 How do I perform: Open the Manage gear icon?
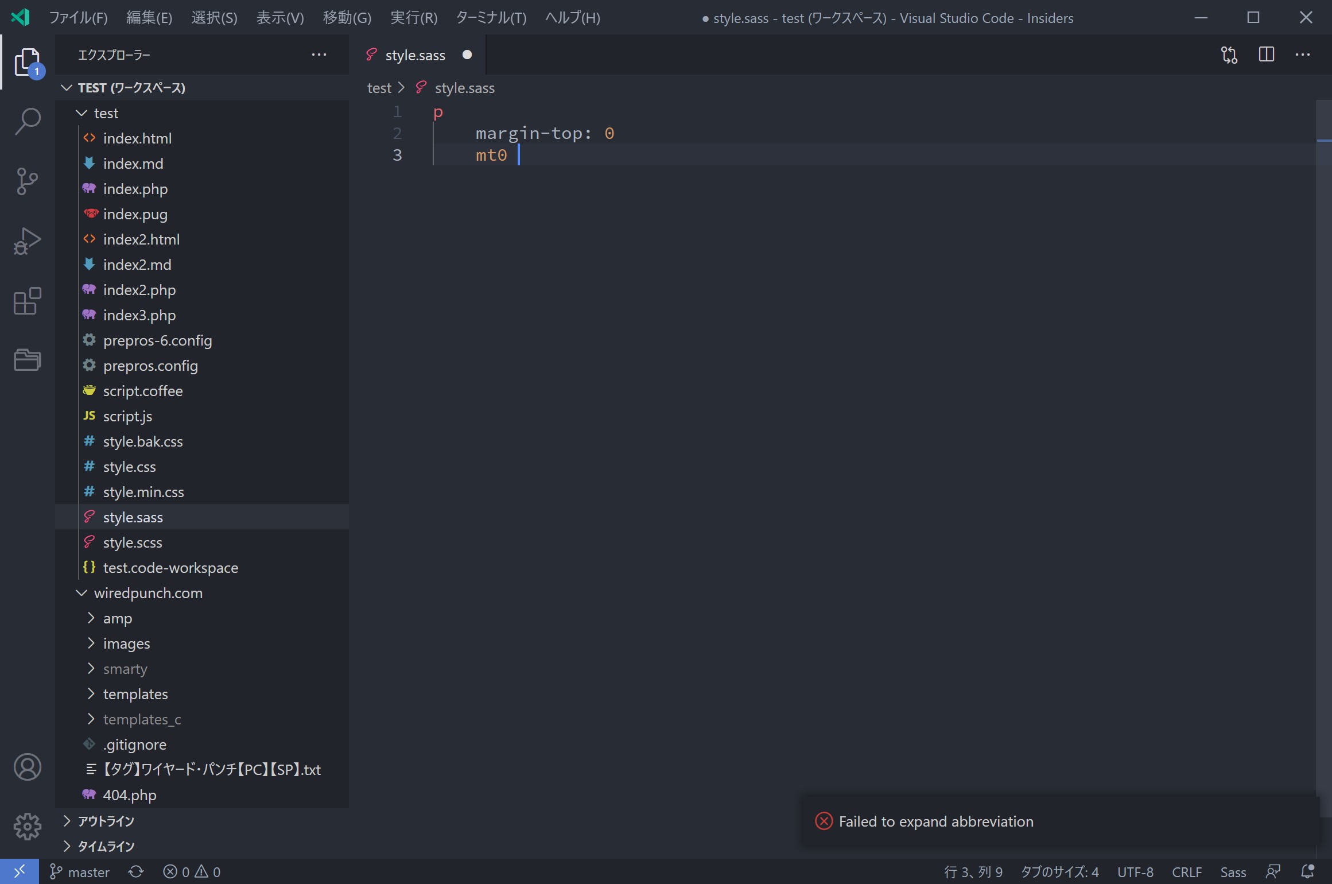26,827
